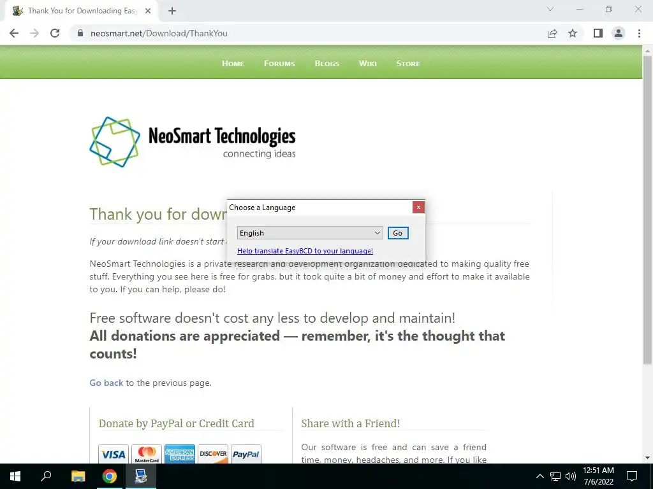
Task: Click 'Donate by PayPal or Credit Card' heading
Action: click(176, 423)
